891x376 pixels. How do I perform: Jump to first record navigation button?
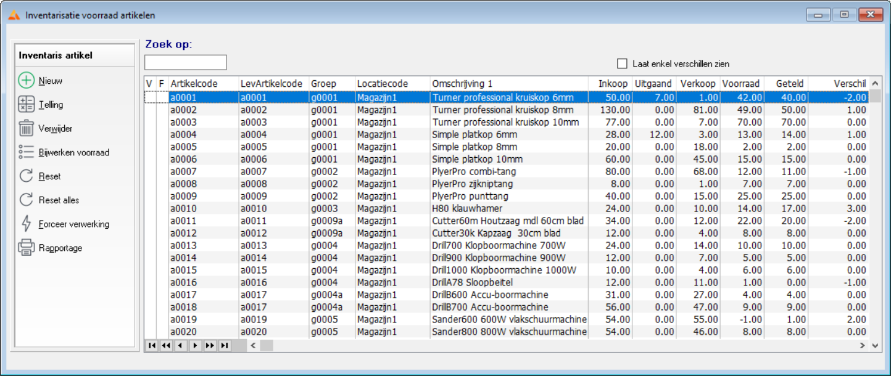tap(151, 346)
